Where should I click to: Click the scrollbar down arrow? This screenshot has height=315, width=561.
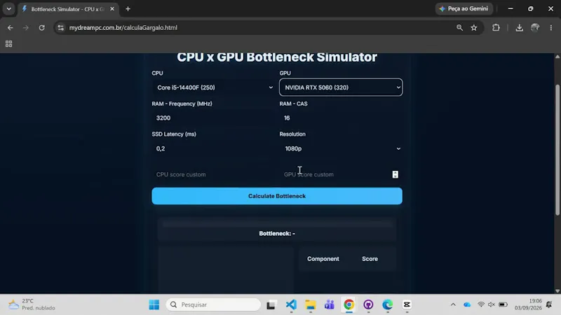click(557, 290)
